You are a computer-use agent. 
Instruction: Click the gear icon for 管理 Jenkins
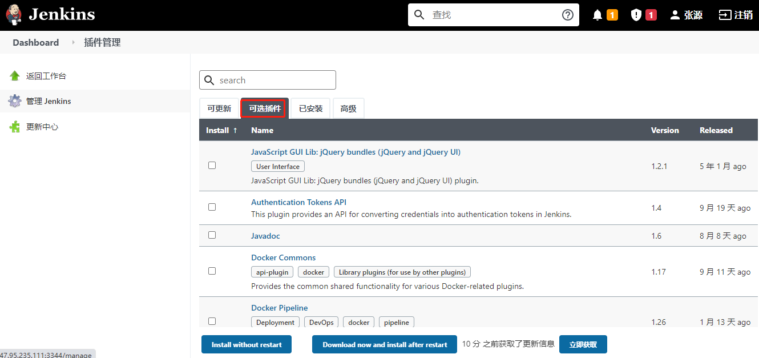15,101
